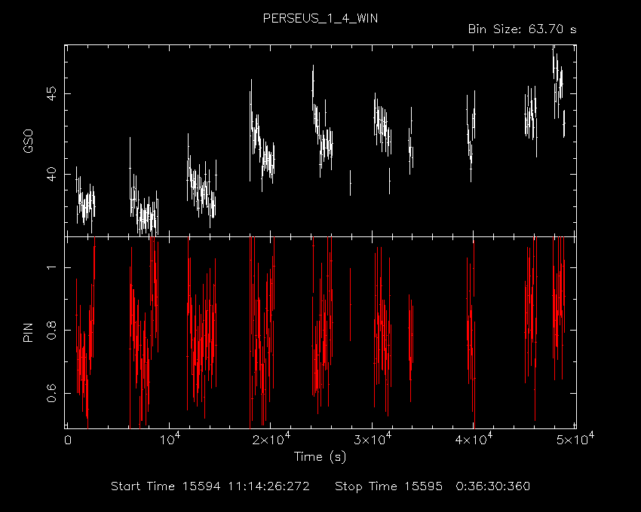Click the 1 tick label on PIN axis

point(51,267)
